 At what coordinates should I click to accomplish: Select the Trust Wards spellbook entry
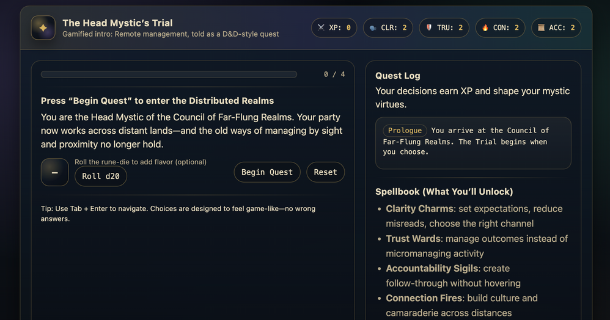tap(414, 239)
